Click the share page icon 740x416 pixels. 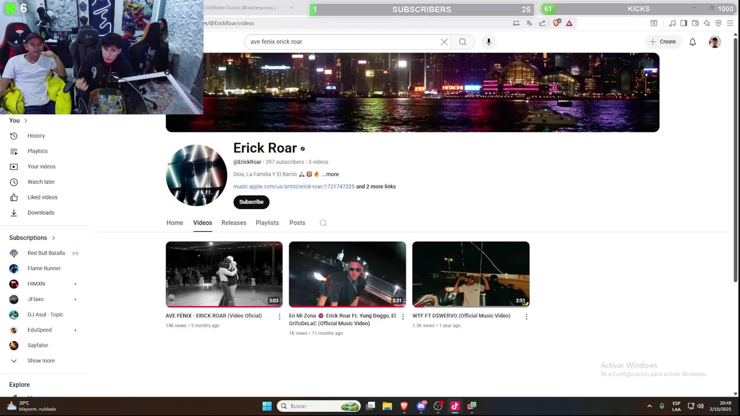tap(542, 23)
